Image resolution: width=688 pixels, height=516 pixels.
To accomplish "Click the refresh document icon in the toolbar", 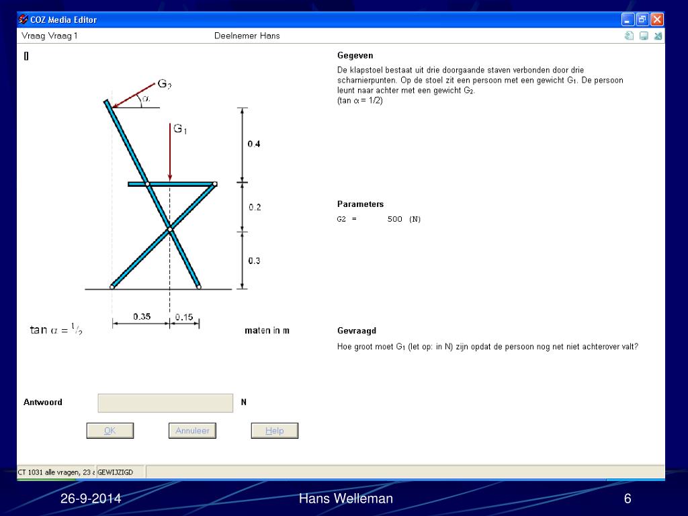I will click(x=629, y=36).
